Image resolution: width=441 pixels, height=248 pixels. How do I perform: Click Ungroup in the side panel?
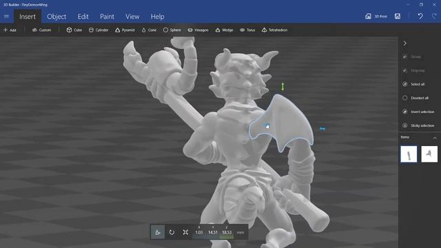(413, 70)
